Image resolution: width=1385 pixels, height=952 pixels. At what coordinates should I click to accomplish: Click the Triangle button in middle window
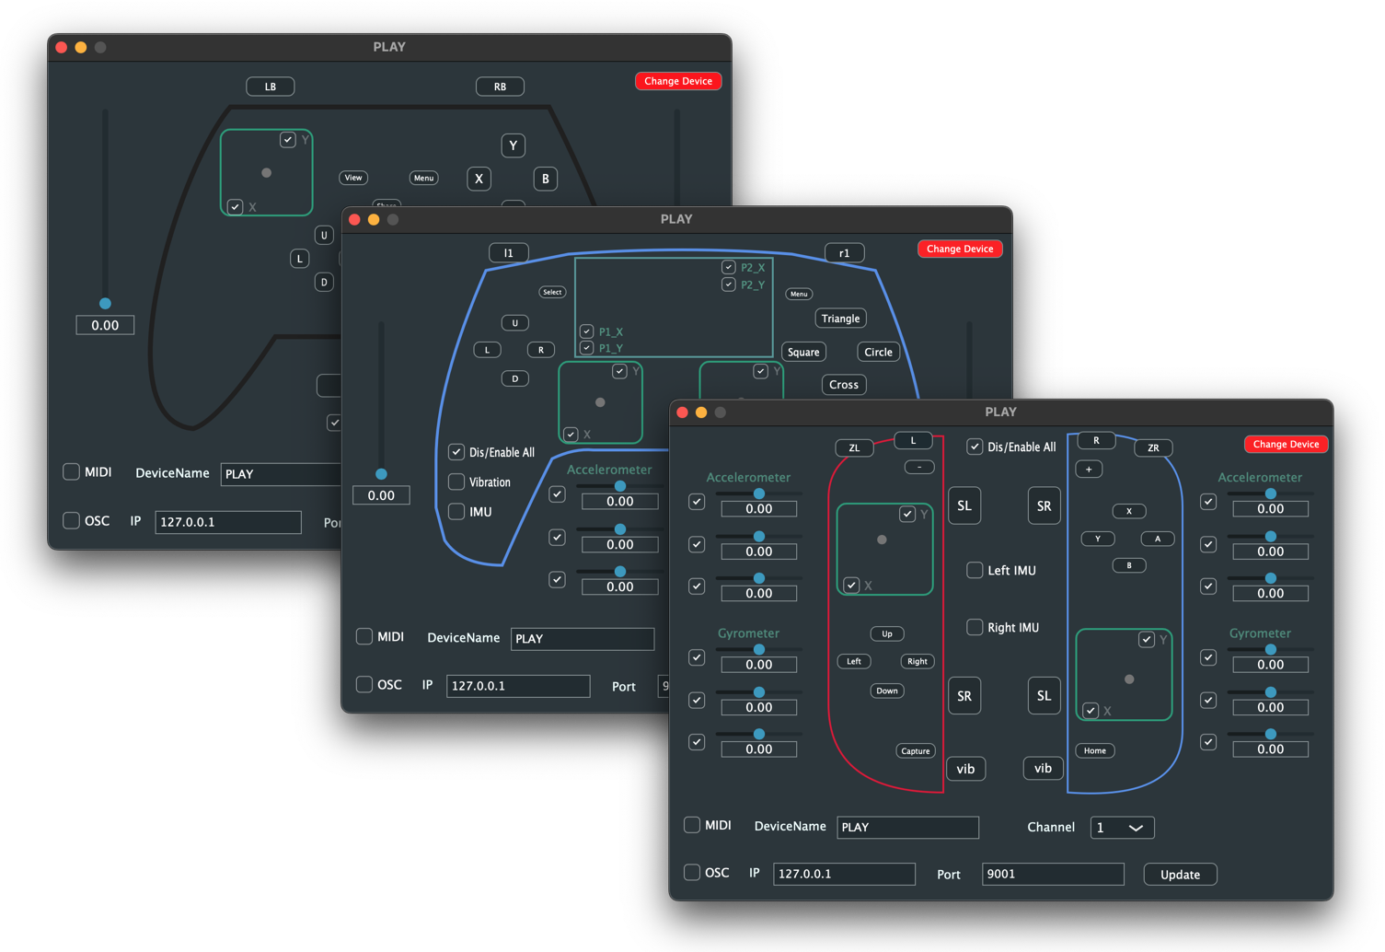[840, 319]
